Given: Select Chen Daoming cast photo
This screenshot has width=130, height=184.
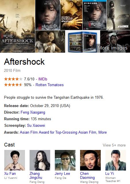Looking at the screenshot, I should point(90,160).
